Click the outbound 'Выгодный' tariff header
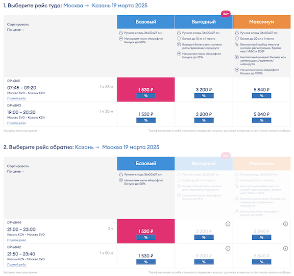294x276 pixels. coord(204,22)
